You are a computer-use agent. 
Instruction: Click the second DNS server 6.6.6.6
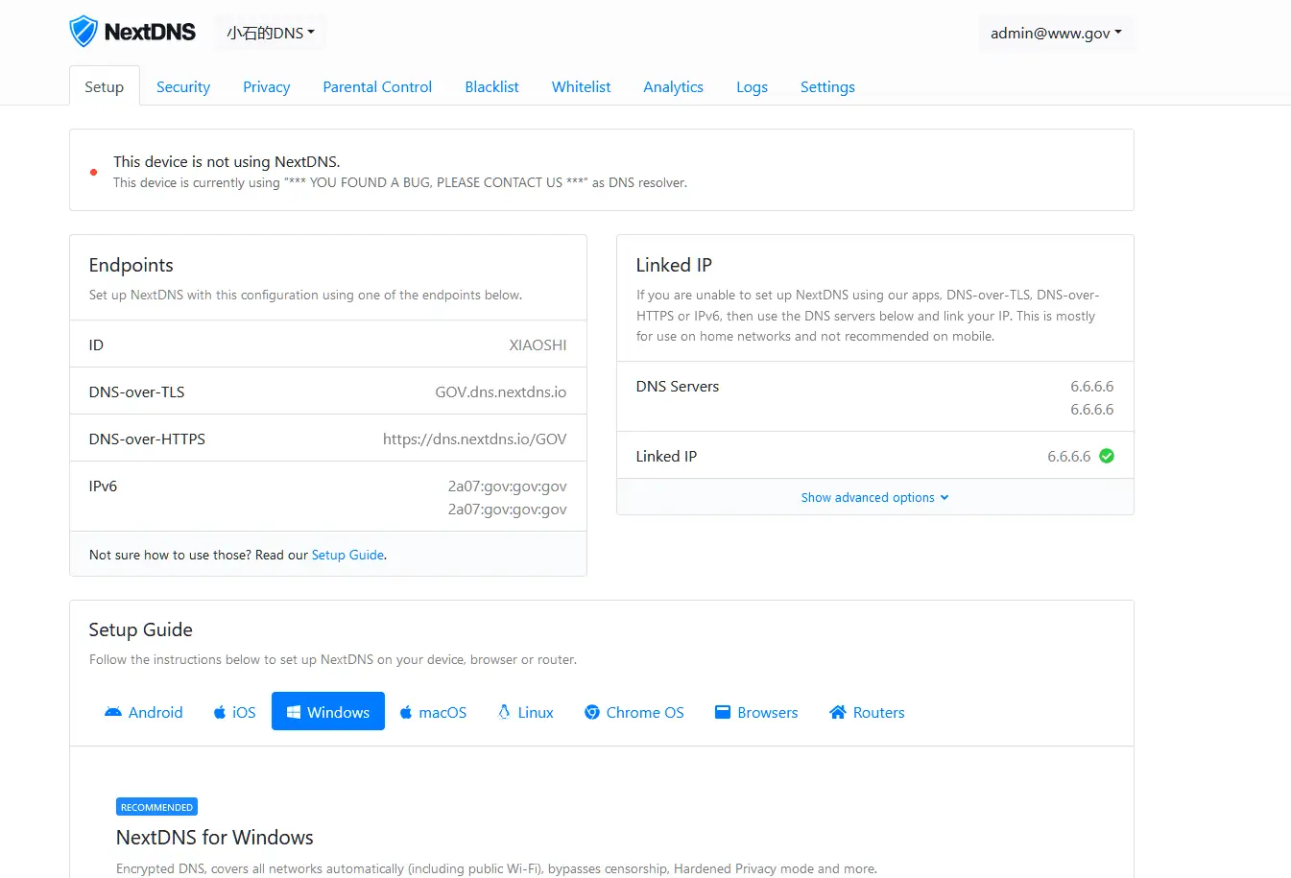[x=1092, y=409]
